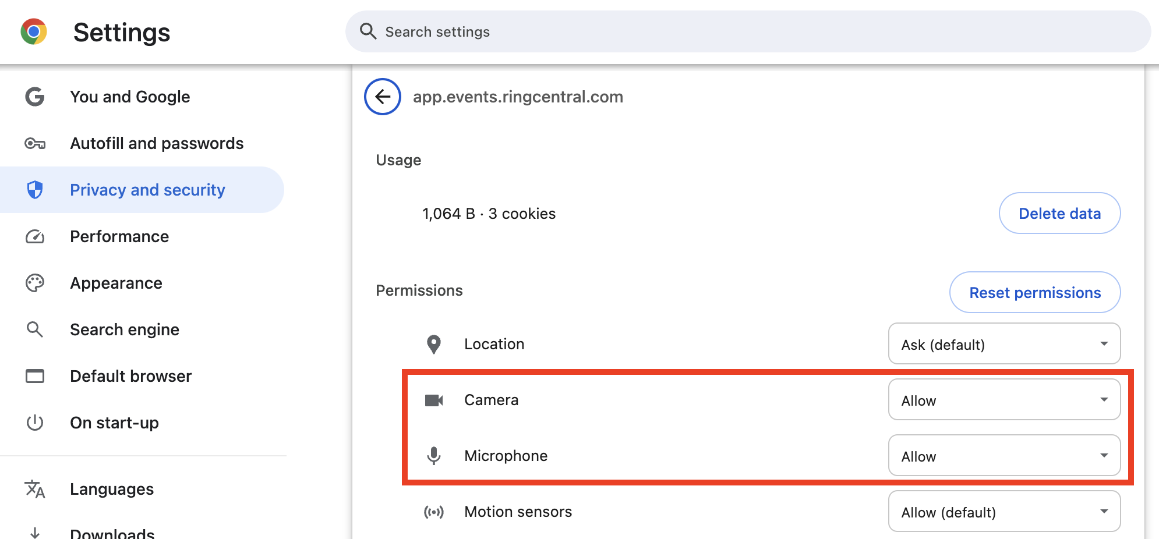Click the translate icon for Languages
Viewport: 1159px width, 539px height.
coord(35,489)
